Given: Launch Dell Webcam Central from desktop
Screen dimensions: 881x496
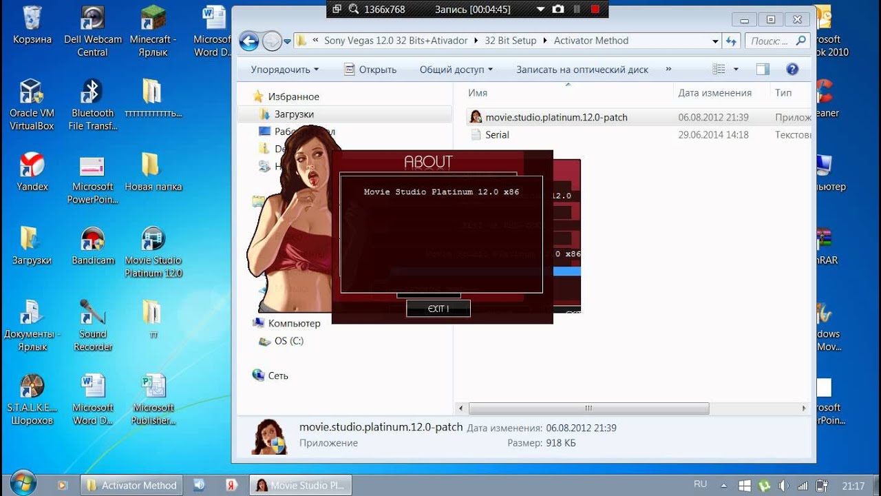Looking at the screenshot, I should pos(93,32).
